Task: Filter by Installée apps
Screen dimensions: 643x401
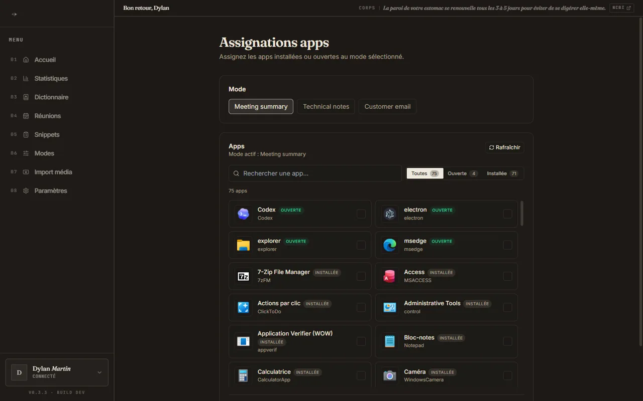Action: click(x=502, y=173)
